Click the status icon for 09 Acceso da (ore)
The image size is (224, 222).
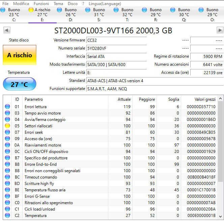tap(7, 138)
